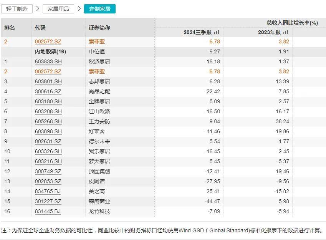Click 龙竹科技 2023 value -5.94
Screen dimensions: 326x240
point(283,211)
